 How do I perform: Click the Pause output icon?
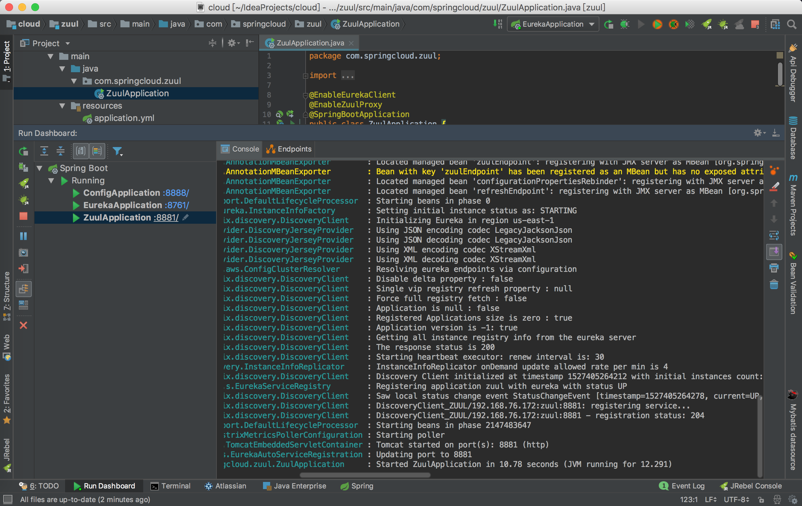[x=23, y=236]
